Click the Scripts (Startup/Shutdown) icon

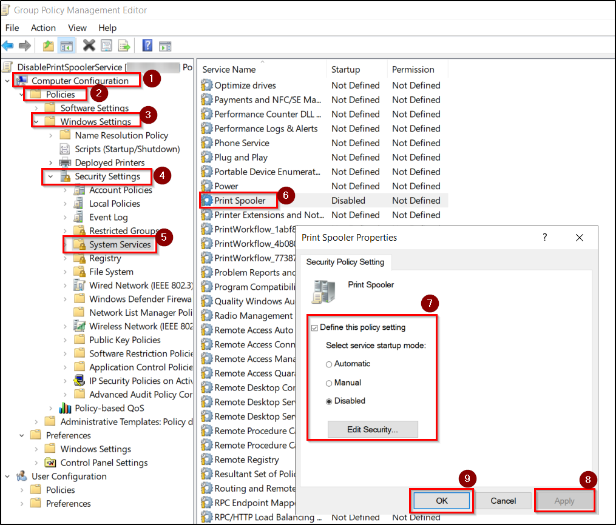65,149
